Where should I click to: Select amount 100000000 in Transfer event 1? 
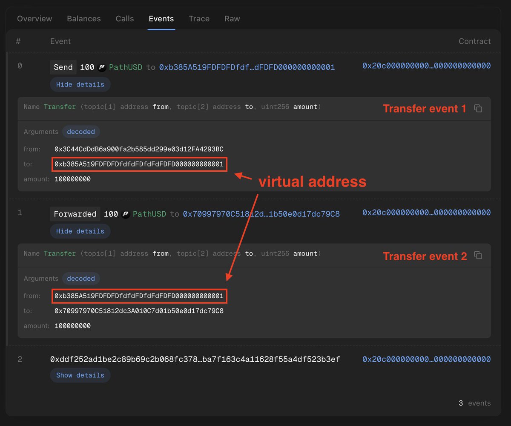tap(72, 179)
